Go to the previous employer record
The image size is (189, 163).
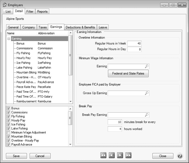click(112, 155)
